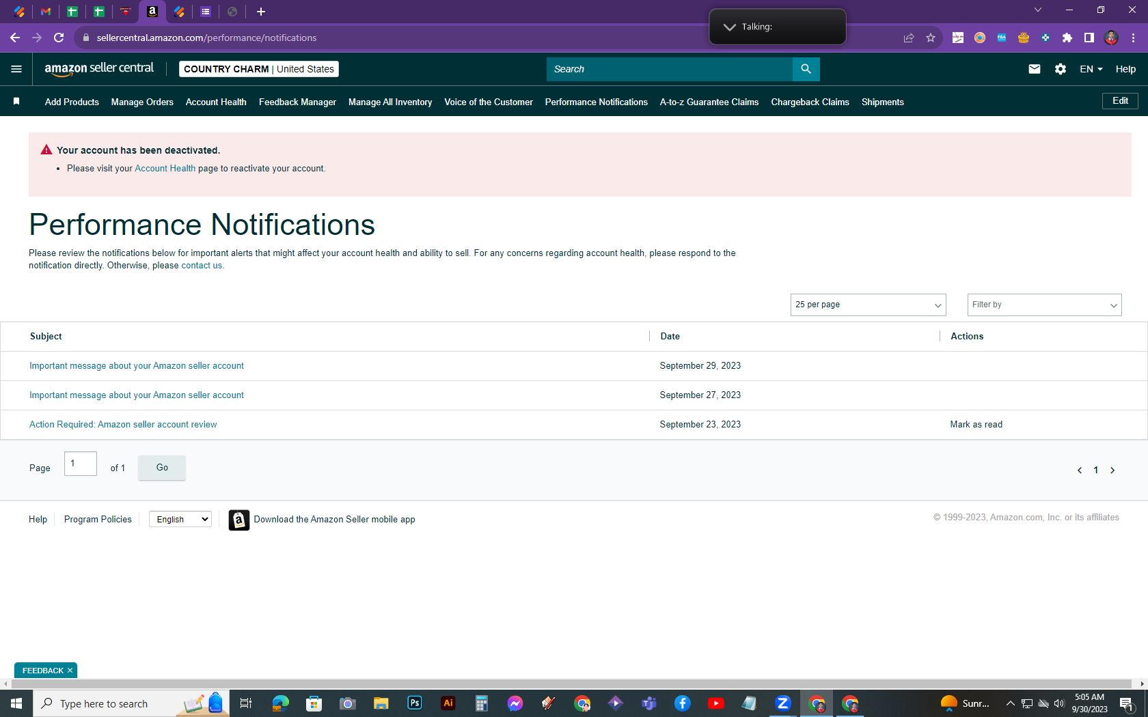This screenshot has height=717, width=1148.
Task: Open Microsoft Teams from the taskbar
Action: click(x=649, y=703)
